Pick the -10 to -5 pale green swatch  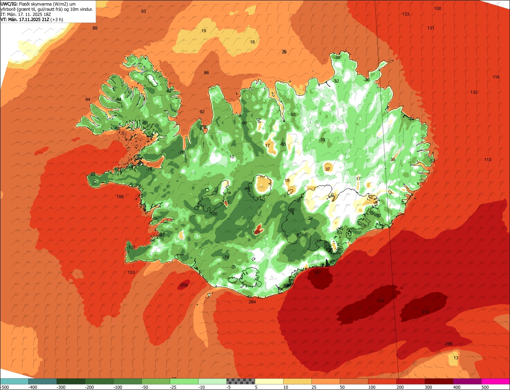click(212, 381)
